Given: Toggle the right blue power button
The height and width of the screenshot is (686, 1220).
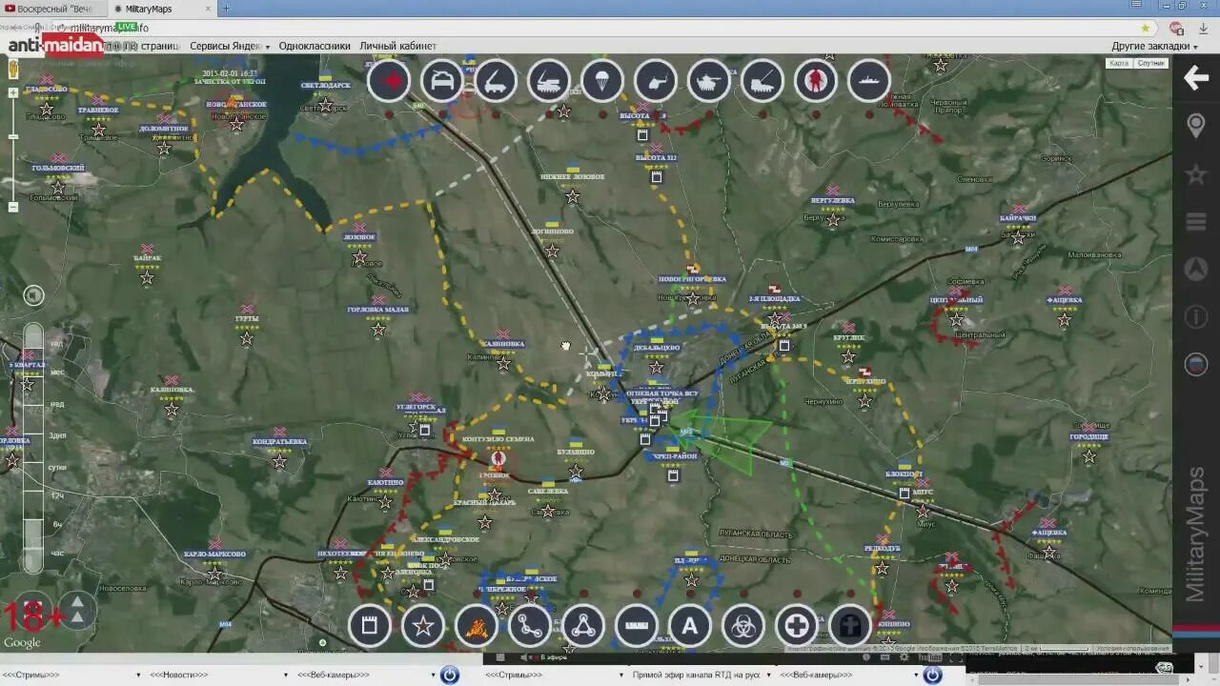Looking at the screenshot, I should 932,675.
